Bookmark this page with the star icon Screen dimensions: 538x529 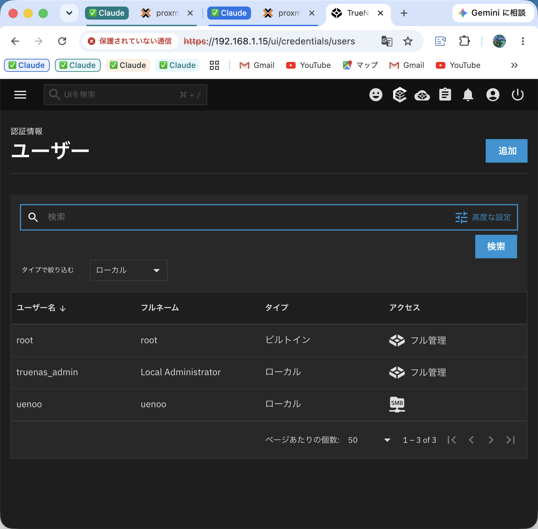click(408, 41)
